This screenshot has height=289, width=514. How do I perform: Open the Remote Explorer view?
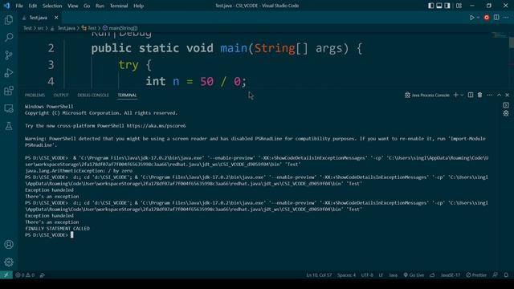pos(9,108)
